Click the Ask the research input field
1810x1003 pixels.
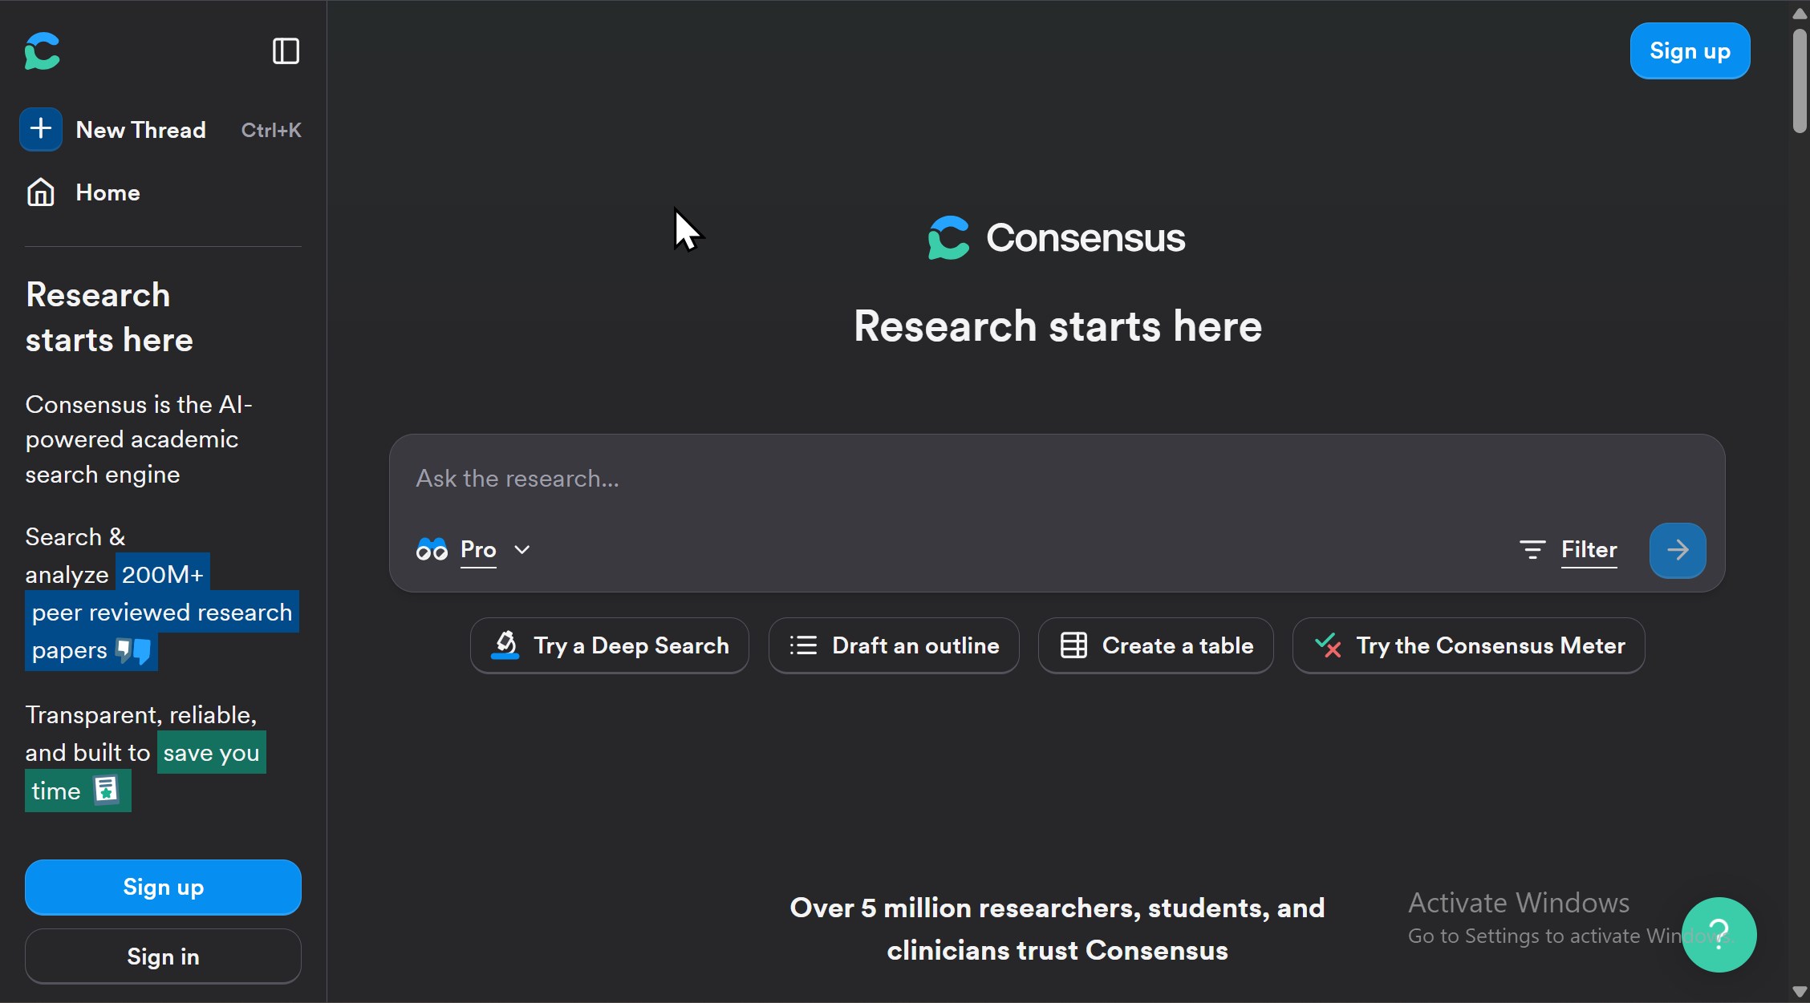point(1057,479)
